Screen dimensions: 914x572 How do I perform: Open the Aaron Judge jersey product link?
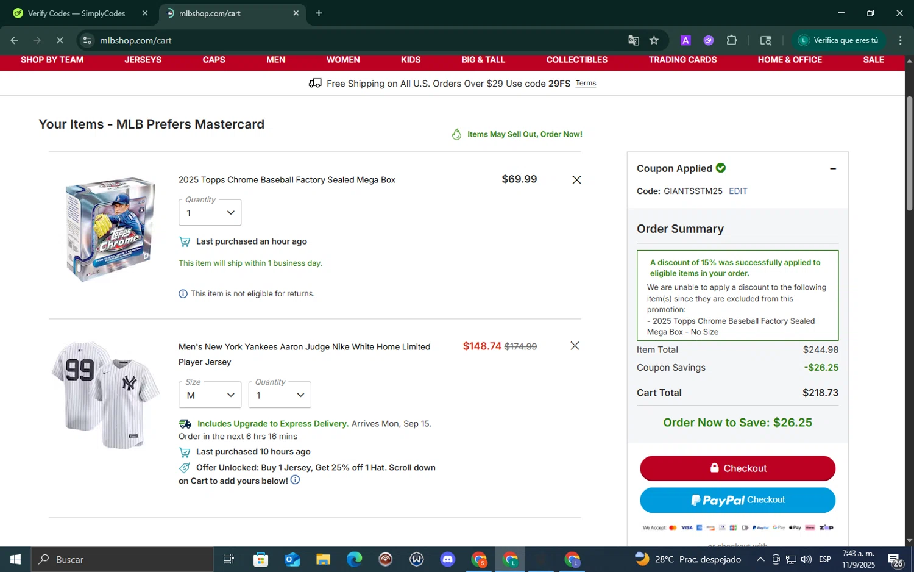tap(305, 354)
